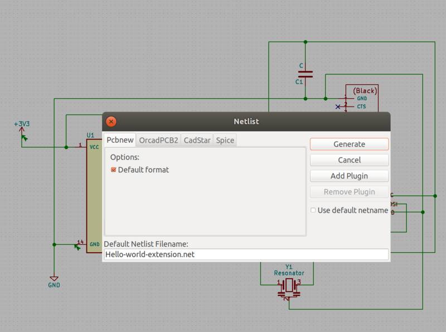Click the disabled Remove Plugin button

348,191
